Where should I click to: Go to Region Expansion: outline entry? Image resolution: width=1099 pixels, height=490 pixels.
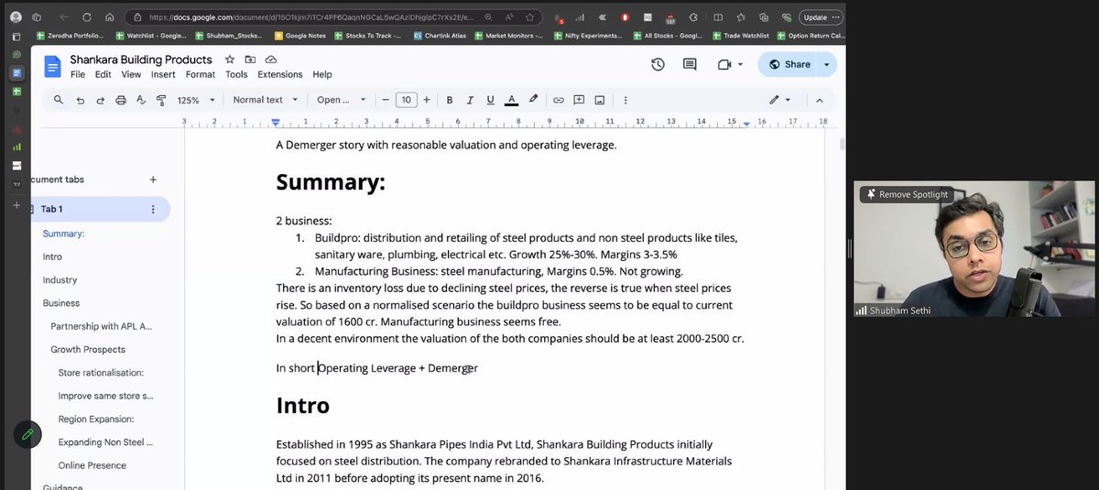tap(96, 419)
